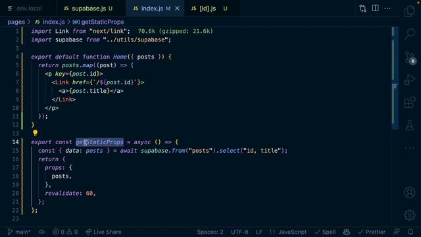Click the feedback icon in status bar

click(x=397, y=232)
